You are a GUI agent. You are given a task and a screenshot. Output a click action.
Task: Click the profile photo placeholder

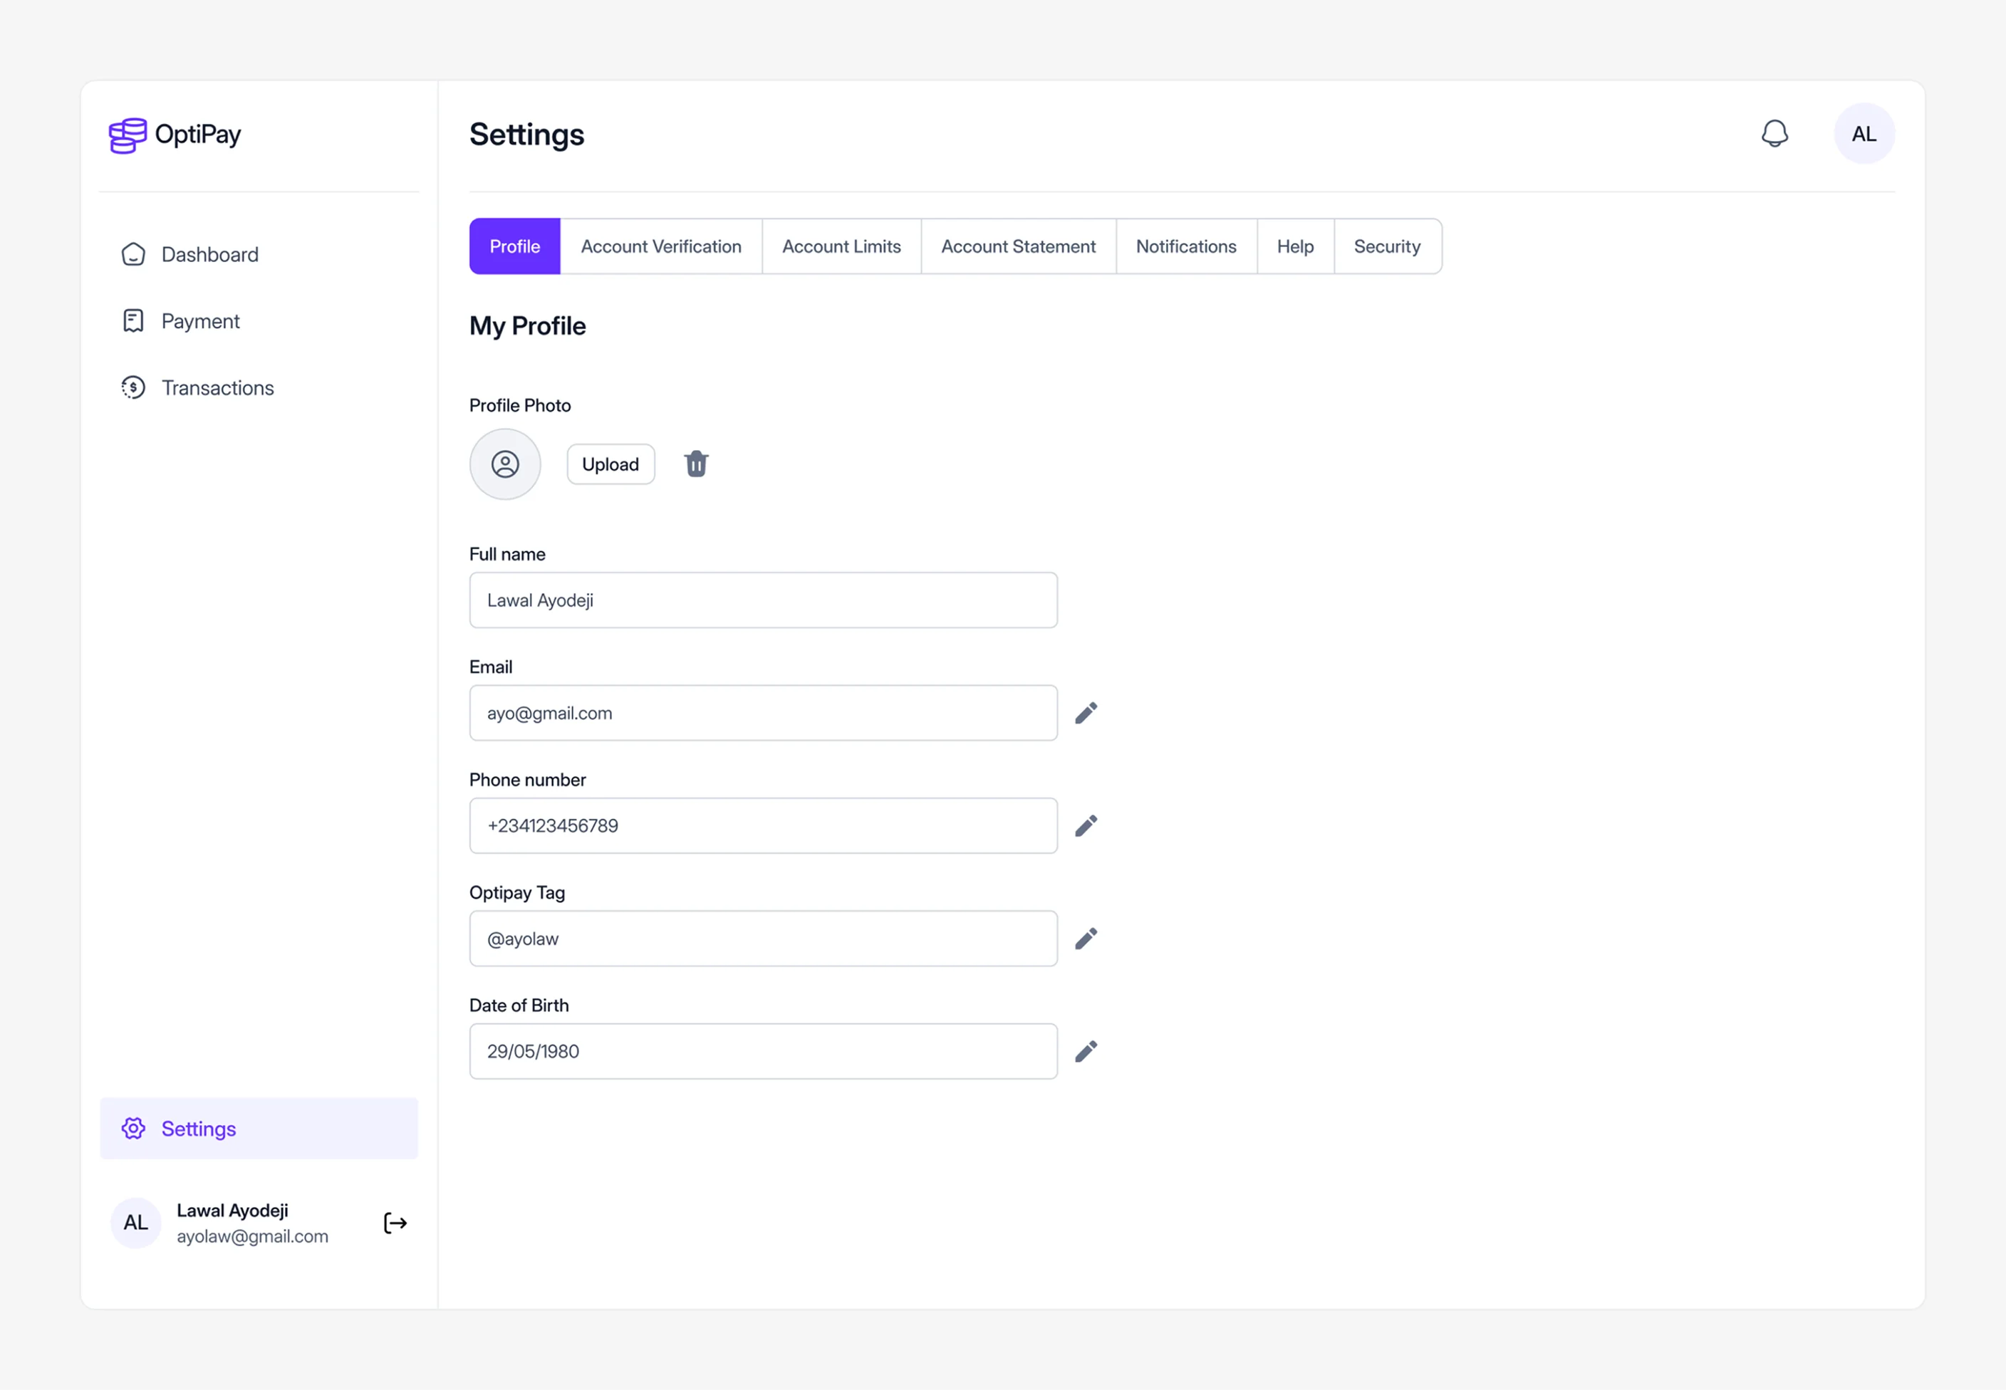click(505, 464)
